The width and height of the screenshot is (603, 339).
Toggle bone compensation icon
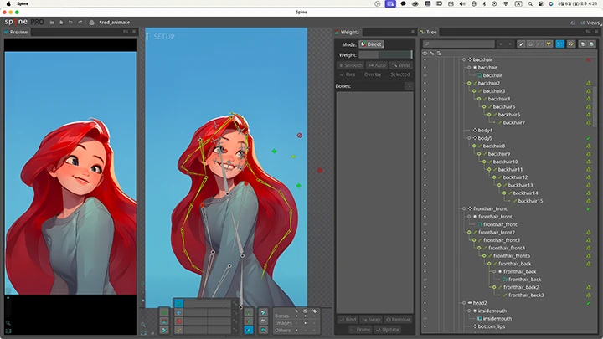(x=264, y=312)
